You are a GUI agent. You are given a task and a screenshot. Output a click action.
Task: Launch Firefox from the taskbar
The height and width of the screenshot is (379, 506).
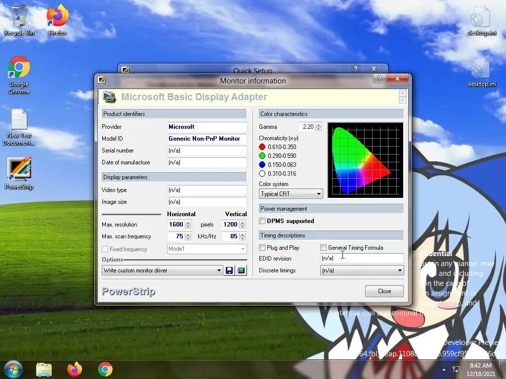coord(75,369)
